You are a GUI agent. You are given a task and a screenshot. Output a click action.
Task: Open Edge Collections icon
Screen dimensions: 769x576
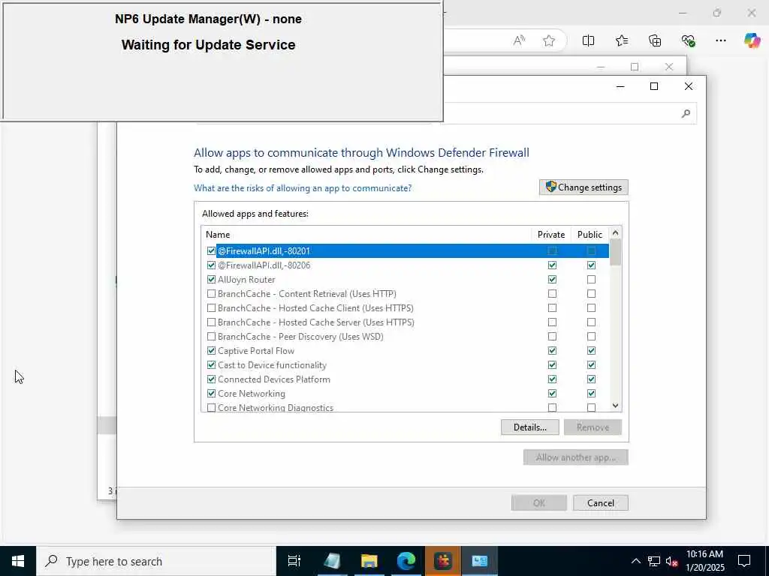(x=655, y=40)
